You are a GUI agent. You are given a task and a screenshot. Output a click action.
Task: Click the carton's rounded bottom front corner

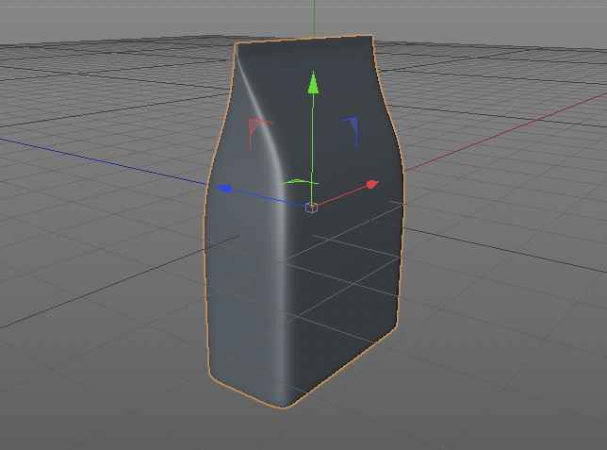click(286, 402)
